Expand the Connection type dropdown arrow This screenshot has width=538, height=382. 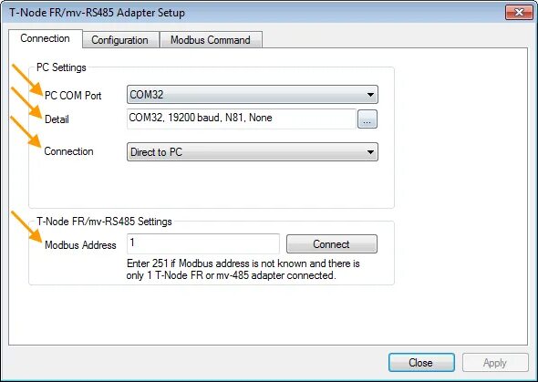click(x=370, y=152)
